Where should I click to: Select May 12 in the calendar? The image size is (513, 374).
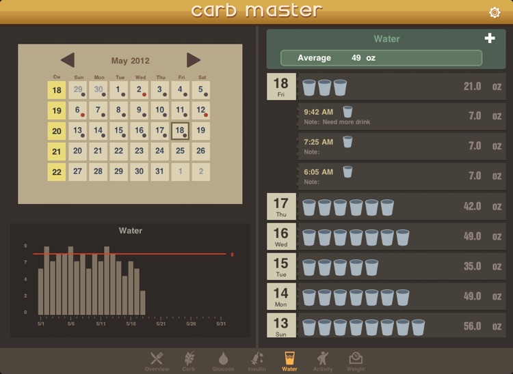pyautogui.click(x=200, y=111)
